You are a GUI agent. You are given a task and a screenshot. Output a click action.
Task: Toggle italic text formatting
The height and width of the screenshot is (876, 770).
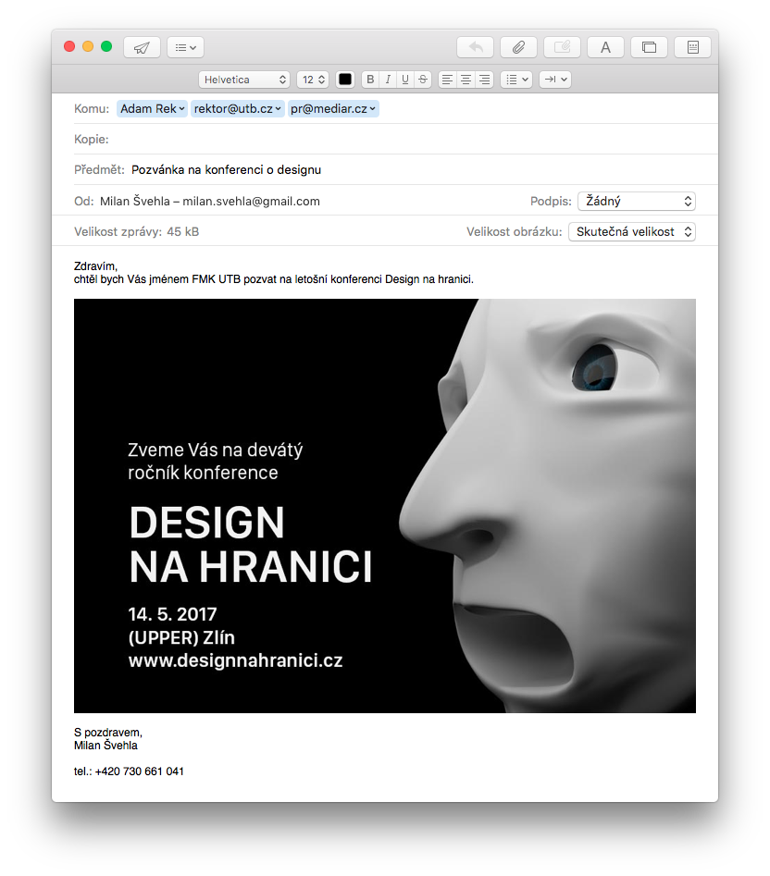coord(388,80)
